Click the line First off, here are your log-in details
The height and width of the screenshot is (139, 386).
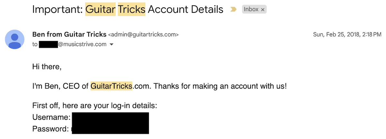pyautogui.click(x=95, y=105)
